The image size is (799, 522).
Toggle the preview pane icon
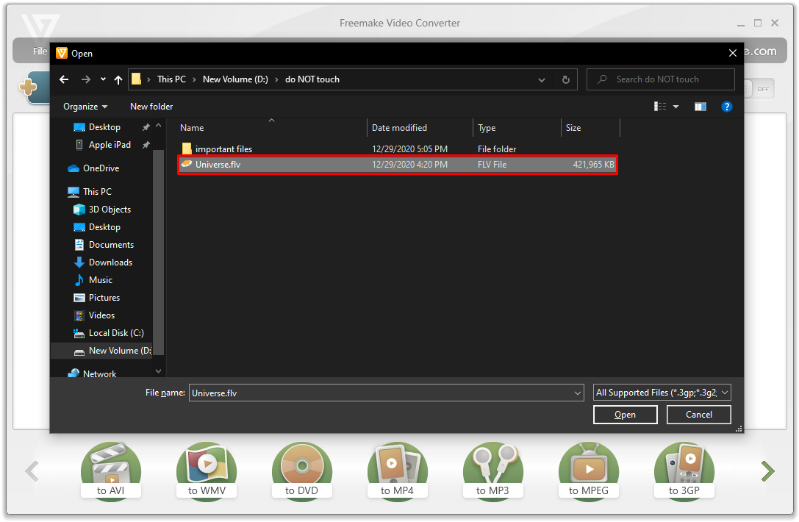tap(701, 107)
